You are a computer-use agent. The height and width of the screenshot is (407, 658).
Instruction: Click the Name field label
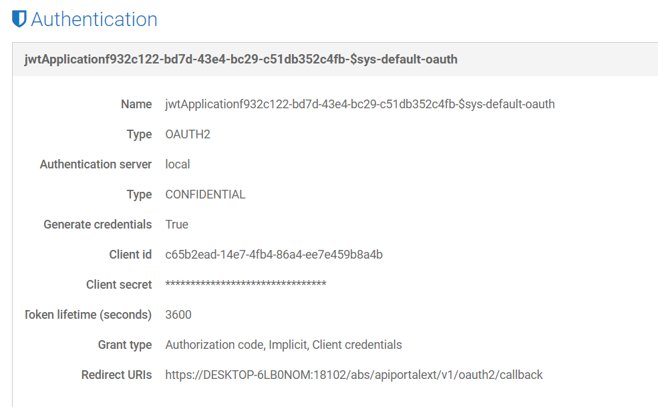[x=136, y=104]
